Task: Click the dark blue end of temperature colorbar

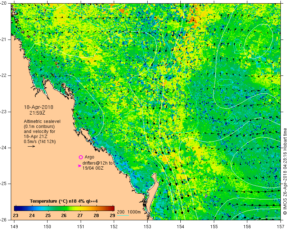Action: (15, 208)
